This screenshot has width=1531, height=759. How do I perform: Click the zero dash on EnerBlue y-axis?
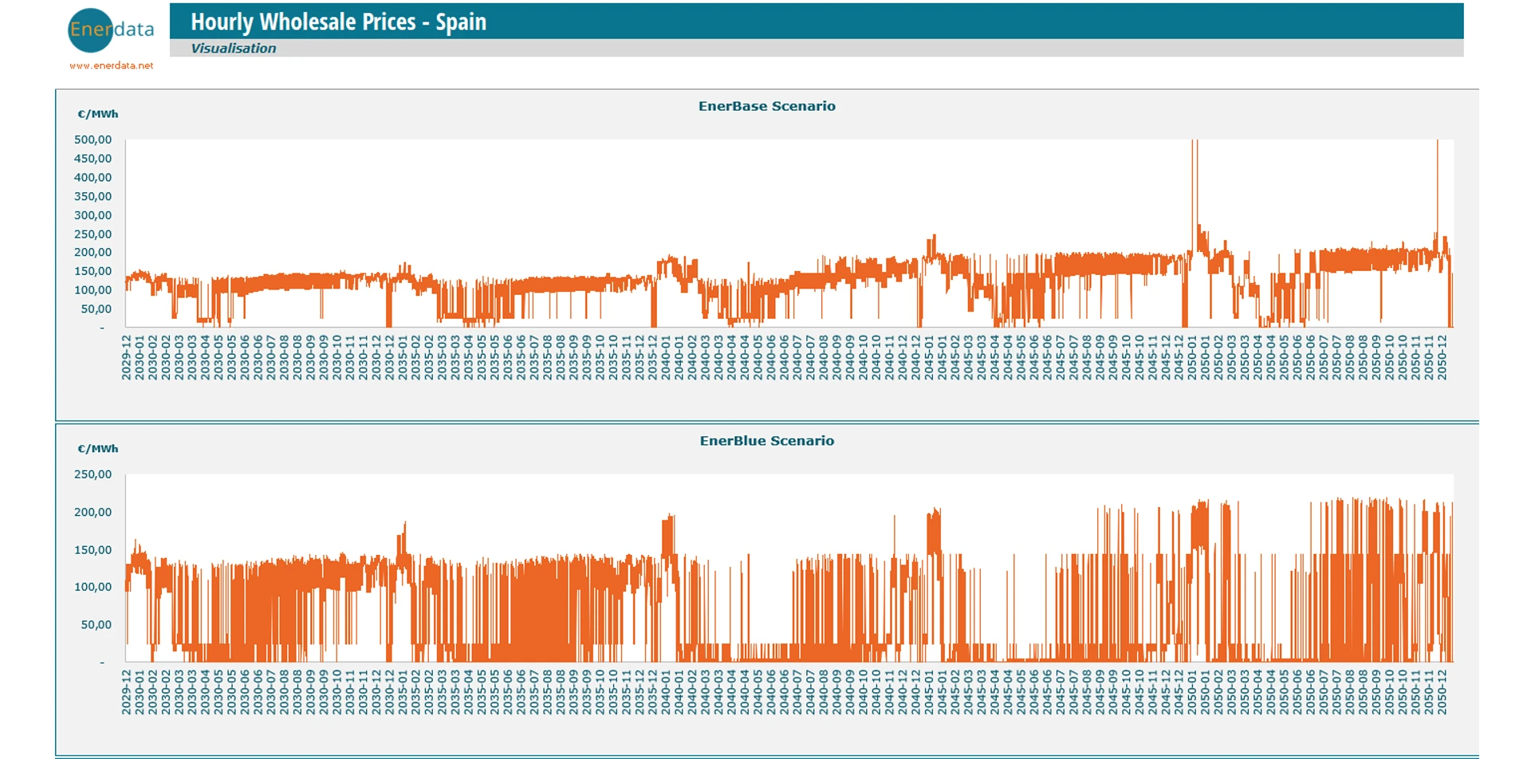click(102, 662)
